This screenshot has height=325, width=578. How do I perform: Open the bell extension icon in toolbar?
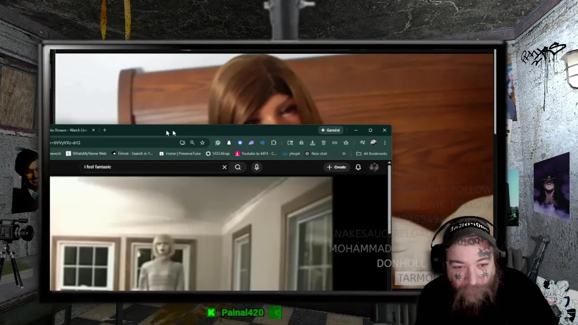coord(229,143)
